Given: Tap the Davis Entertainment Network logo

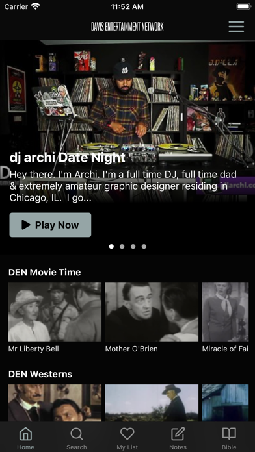Looking at the screenshot, I should point(127,27).
